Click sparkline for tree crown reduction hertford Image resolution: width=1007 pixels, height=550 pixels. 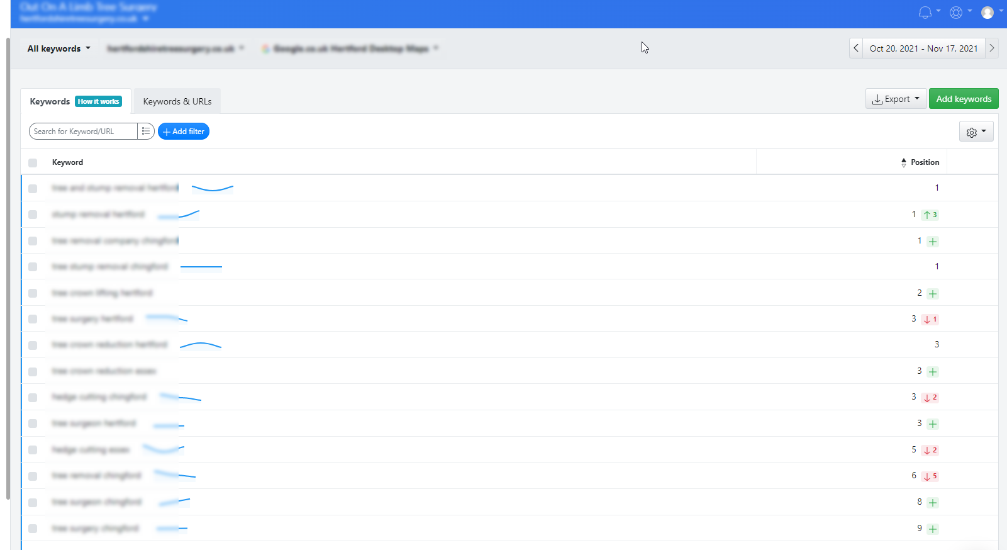(201, 345)
